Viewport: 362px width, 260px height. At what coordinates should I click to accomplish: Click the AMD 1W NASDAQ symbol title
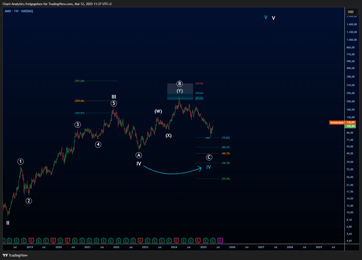(19, 11)
